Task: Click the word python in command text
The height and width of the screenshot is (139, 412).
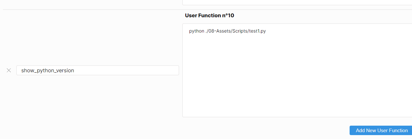Action: [196, 31]
